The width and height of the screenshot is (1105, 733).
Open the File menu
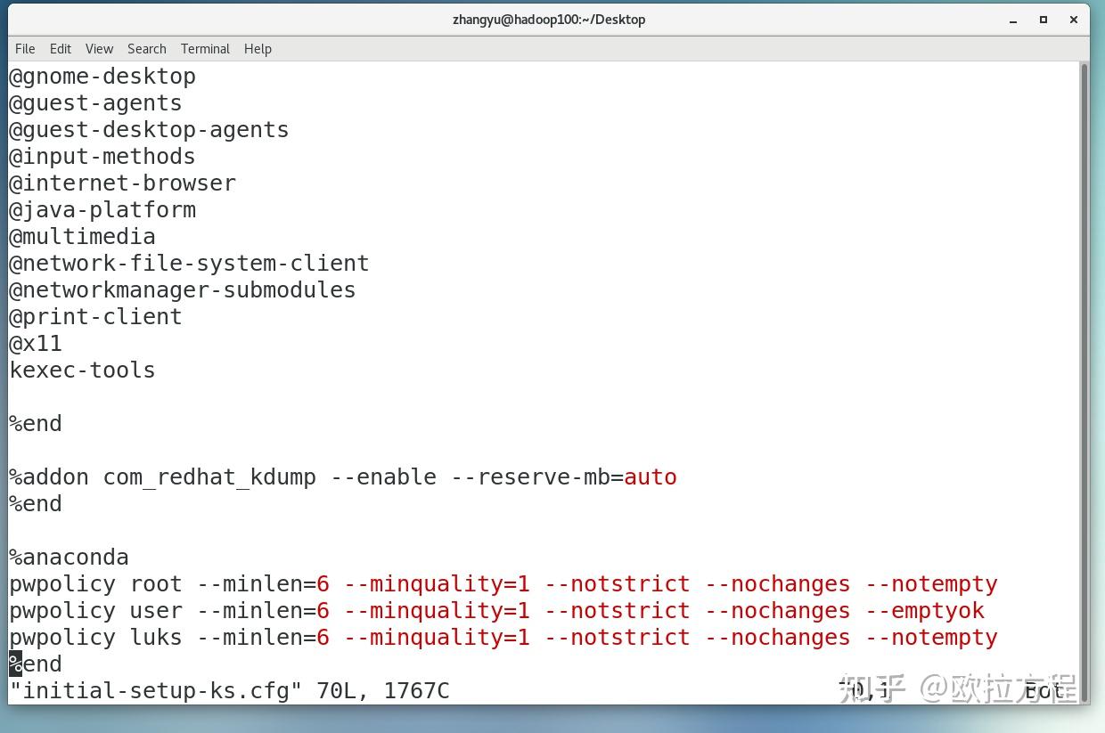pyautogui.click(x=25, y=49)
